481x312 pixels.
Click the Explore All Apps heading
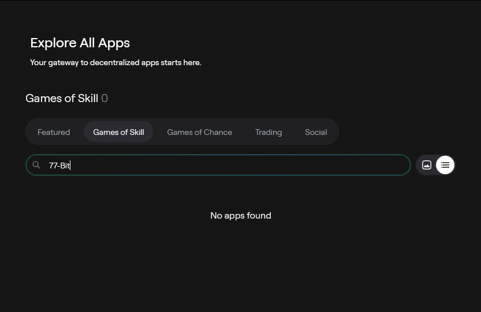(80, 43)
